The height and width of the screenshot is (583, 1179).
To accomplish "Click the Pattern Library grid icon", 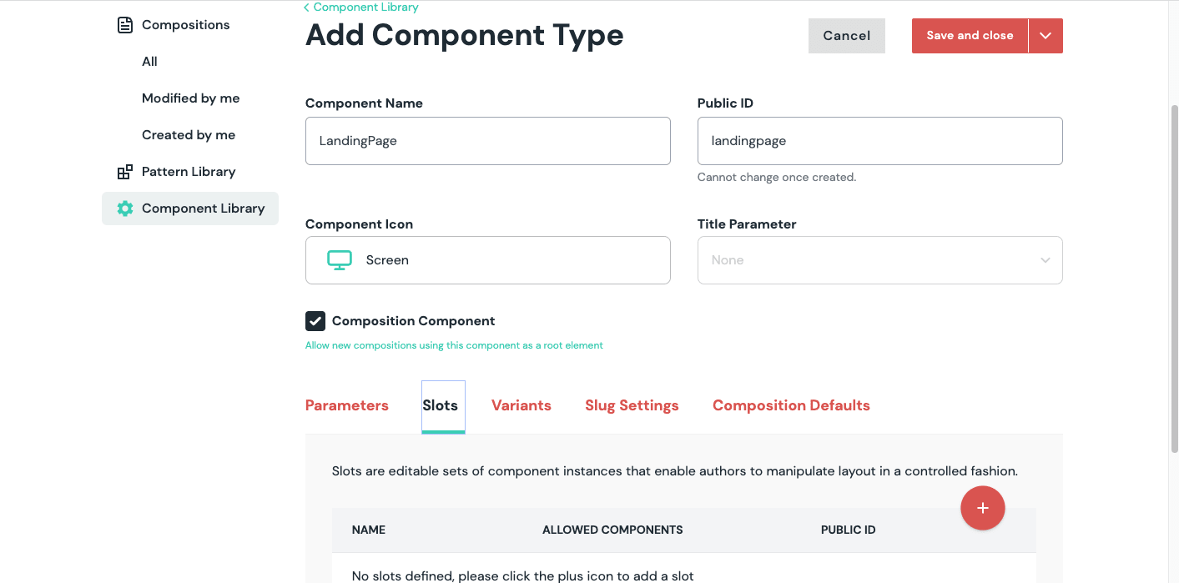I will coord(124,172).
